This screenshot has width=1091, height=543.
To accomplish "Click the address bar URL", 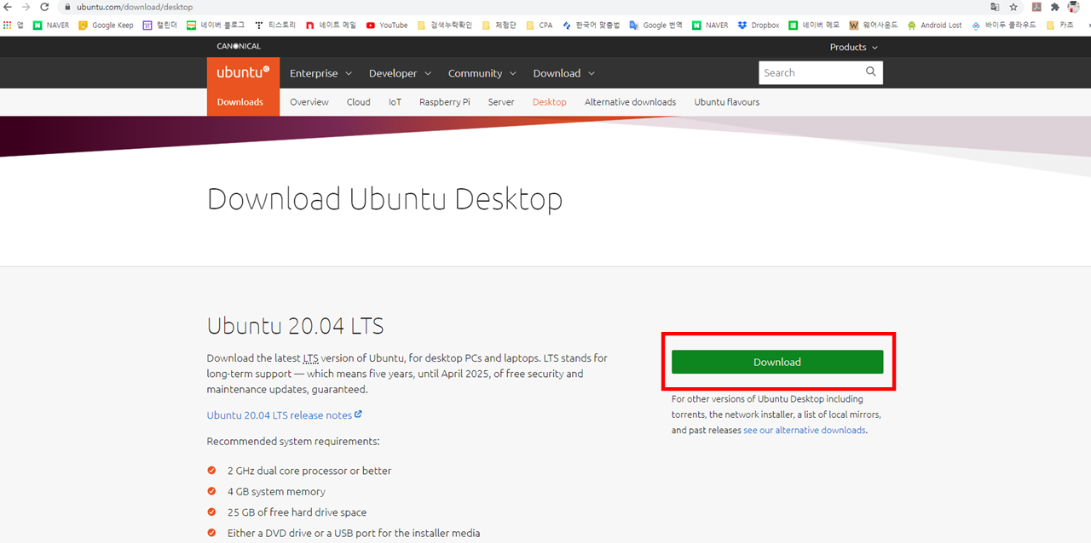I will pyautogui.click(x=135, y=7).
